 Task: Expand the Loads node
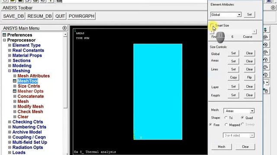[x=10, y=152]
